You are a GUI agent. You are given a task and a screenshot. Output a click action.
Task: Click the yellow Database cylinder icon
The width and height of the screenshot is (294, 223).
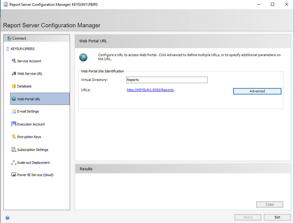(14, 86)
